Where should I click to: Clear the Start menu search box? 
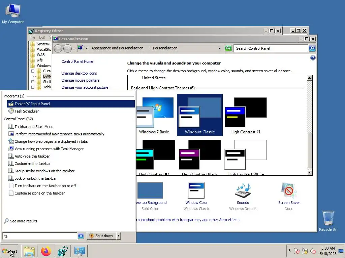81,236
